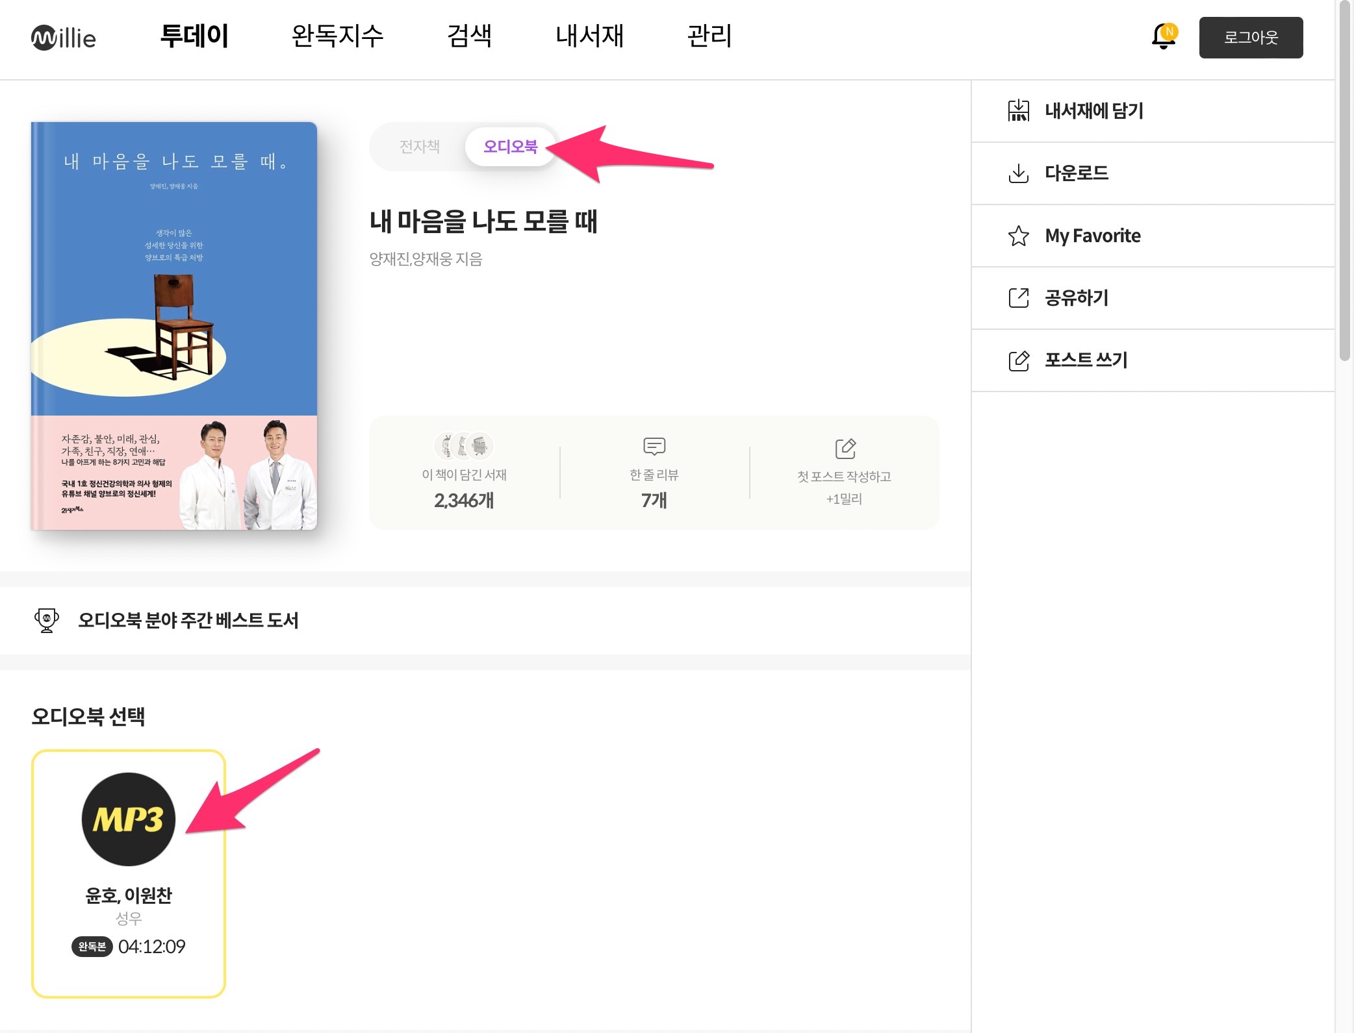Switch to the 전자책 format toggle
The height and width of the screenshot is (1033, 1354).
[419, 147]
